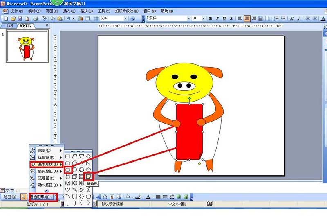
Task: Switch to the 大纲 outline tab
Action: tap(9, 26)
